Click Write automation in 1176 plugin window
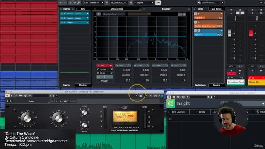This screenshot has height=149, width=265. (20, 96)
